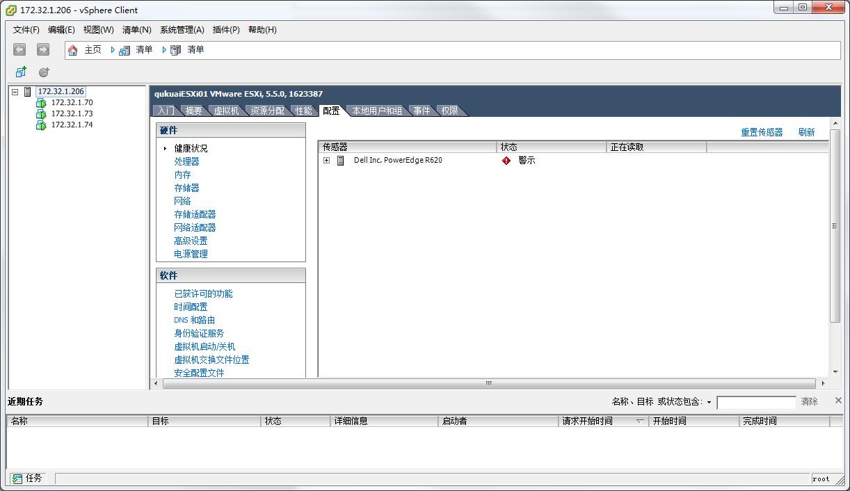Open the 存储适配器 link
Screen dimensions: 850x491
coord(195,214)
